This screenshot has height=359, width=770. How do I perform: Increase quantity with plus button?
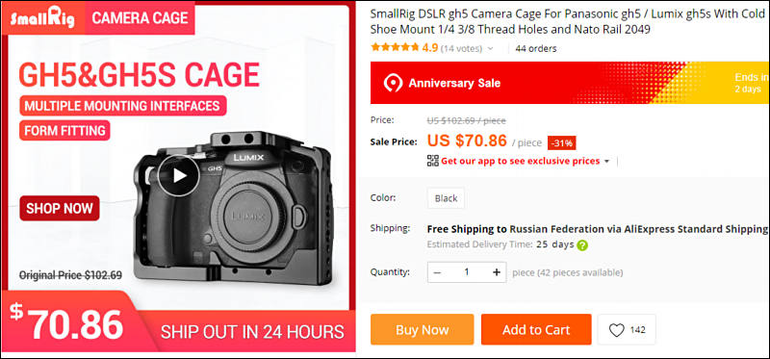(497, 272)
